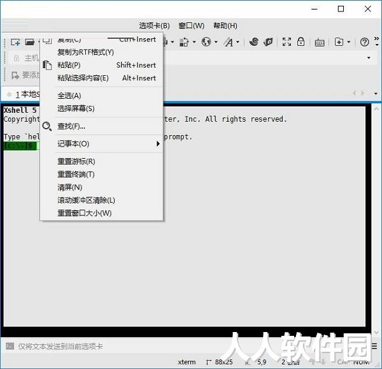382x369 pixels.
Task: Click the 5,9 cursor position text
Action: 262,362
